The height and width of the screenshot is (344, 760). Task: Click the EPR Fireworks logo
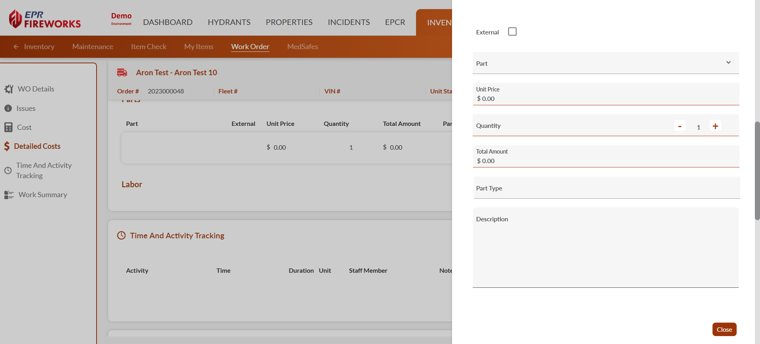click(x=45, y=19)
